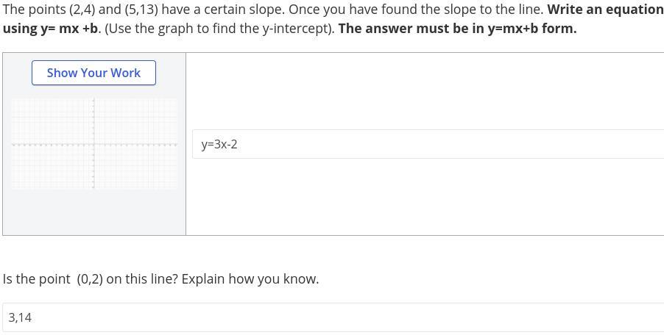Click the lower-left quadrant of the grid
The height and width of the screenshot is (335, 664).
(x=52, y=167)
